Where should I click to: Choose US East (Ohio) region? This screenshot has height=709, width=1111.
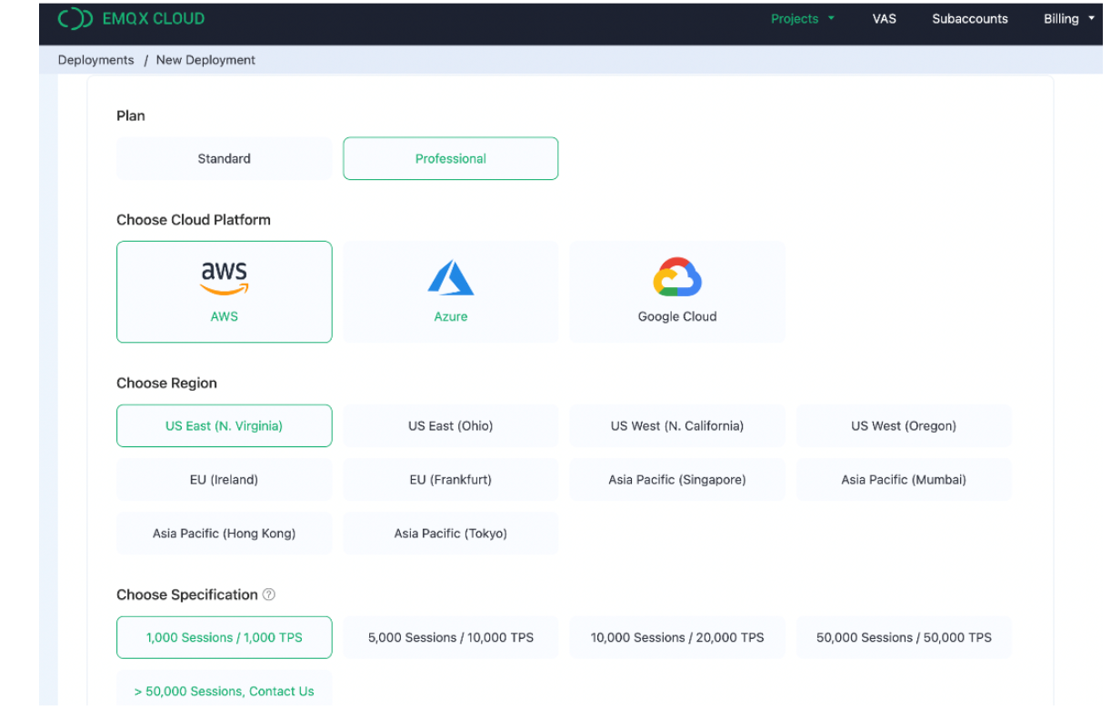point(450,425)
